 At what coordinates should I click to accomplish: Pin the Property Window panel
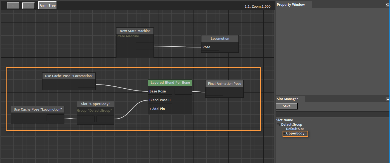click(387, 5)
